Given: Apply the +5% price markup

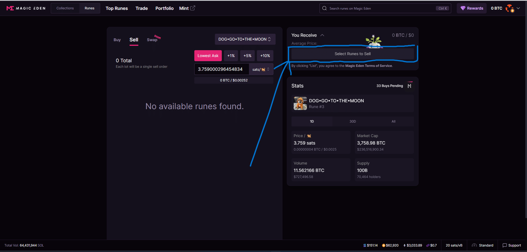Looking at the screenshot, I should coord(247,56).
